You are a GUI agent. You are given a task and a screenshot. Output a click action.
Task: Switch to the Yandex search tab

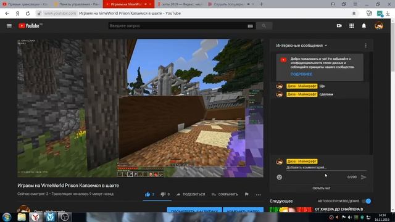(180, 4)
